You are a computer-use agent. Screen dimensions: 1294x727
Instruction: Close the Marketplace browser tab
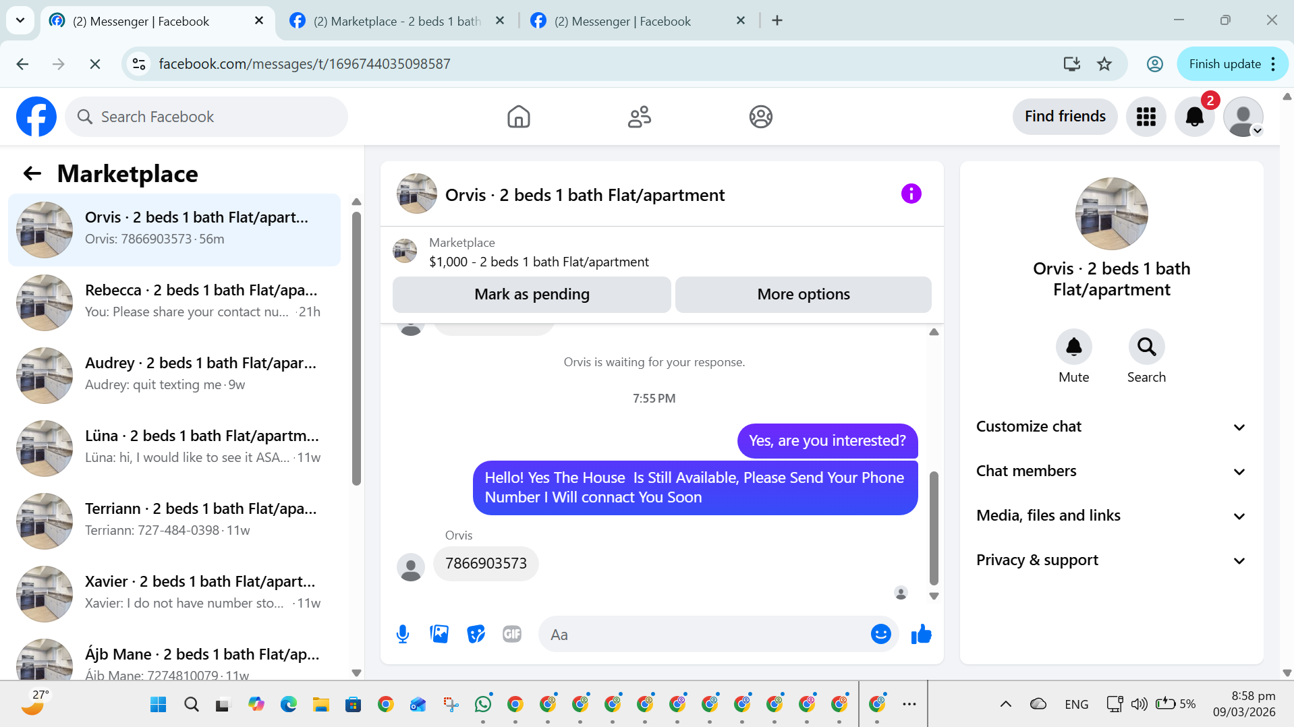[500, 21]
